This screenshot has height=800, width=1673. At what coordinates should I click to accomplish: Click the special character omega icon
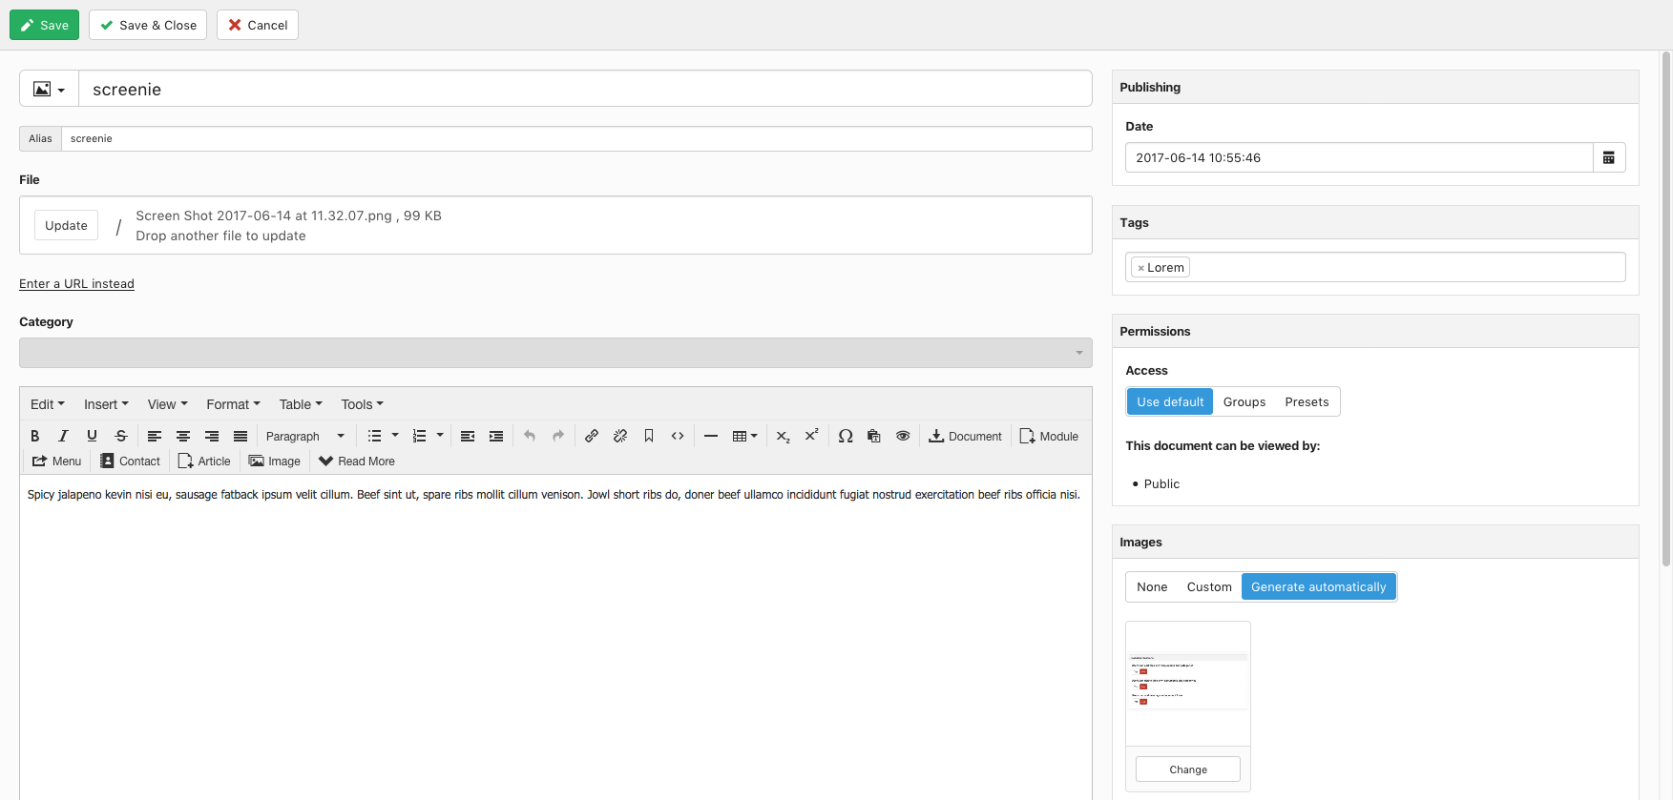846,436
